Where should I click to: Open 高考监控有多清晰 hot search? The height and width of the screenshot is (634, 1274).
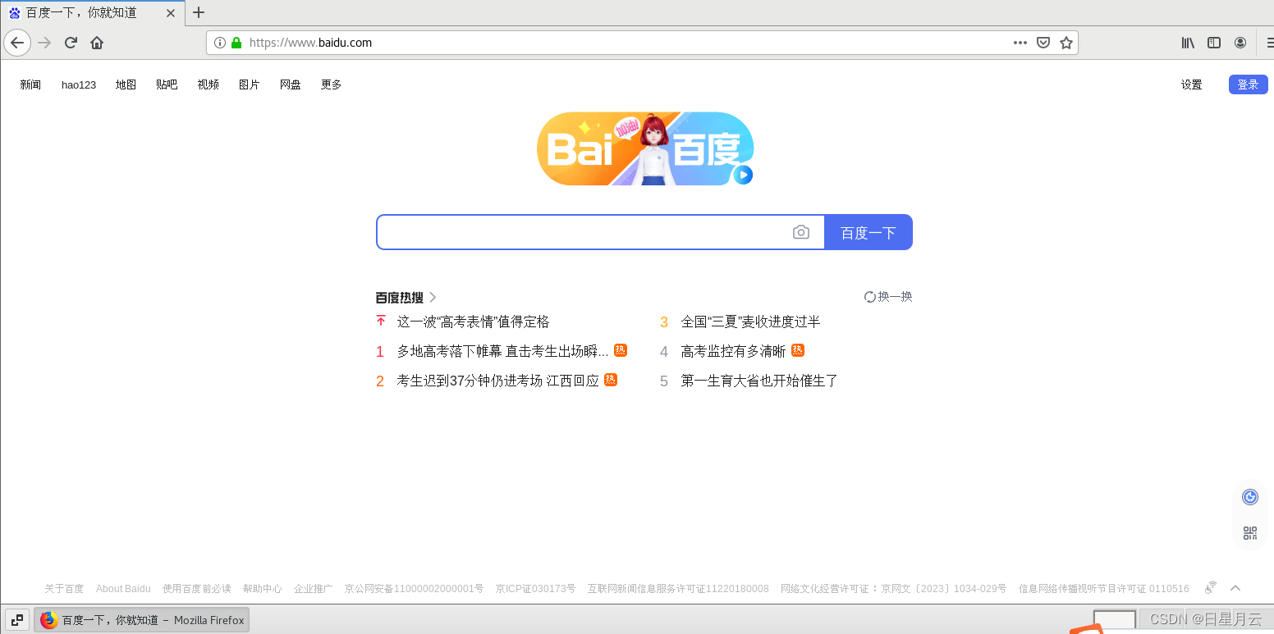[x=733, y=351]
